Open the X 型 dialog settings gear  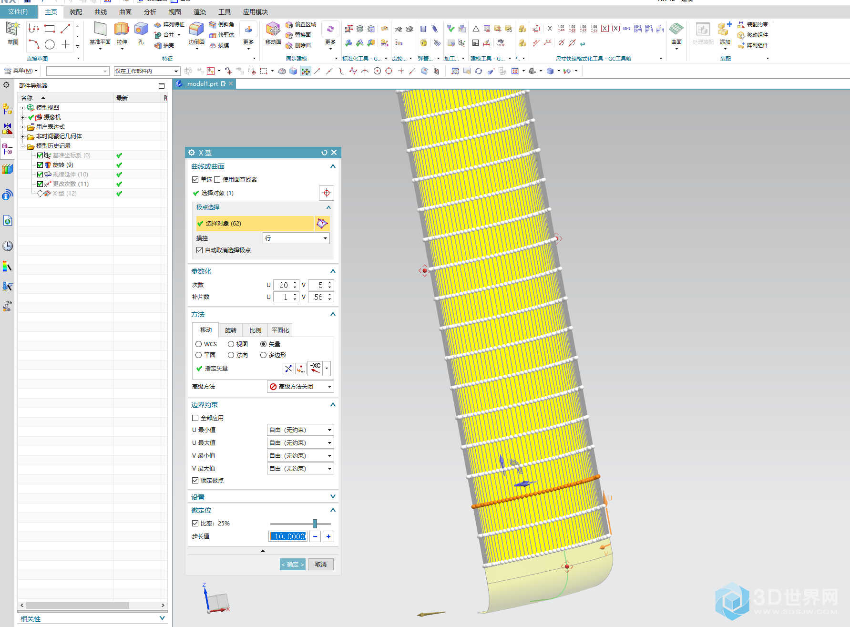[x=192, y=153]
